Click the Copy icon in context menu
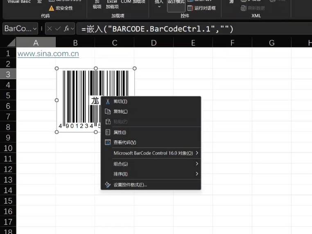 click(108, 111)
